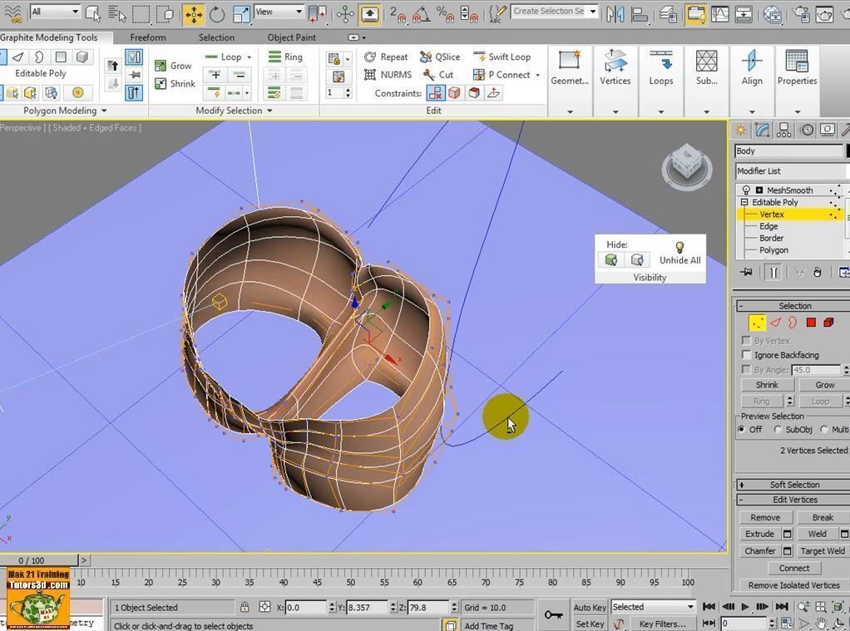The image size is (850, 631).
Task: Open the View reference coordinate dropdown
Action: pos(279,12)
